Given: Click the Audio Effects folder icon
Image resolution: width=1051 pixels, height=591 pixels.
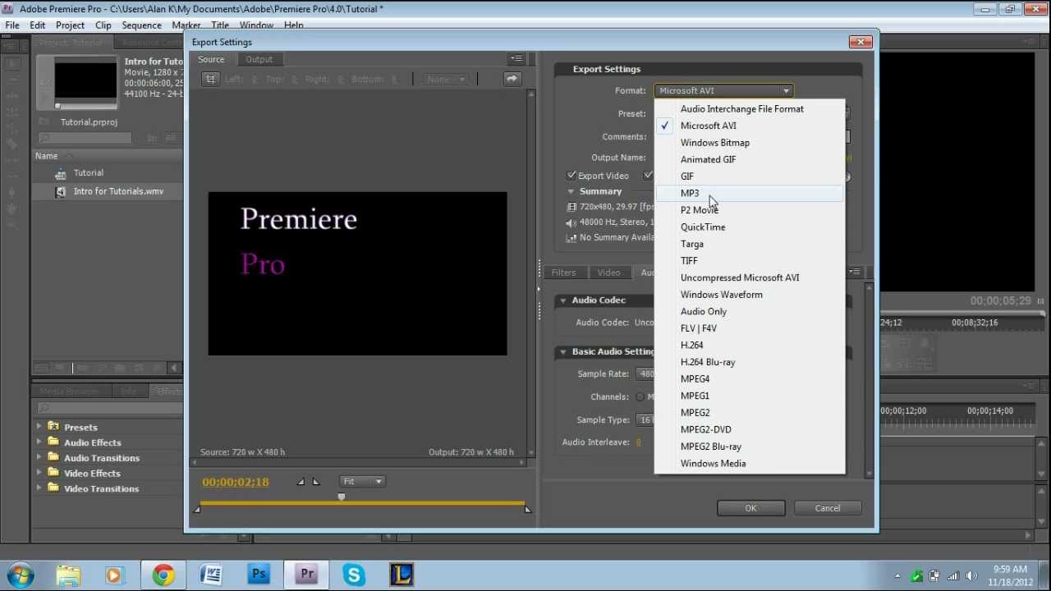Looking at the screenshot, I should [53, 442].
